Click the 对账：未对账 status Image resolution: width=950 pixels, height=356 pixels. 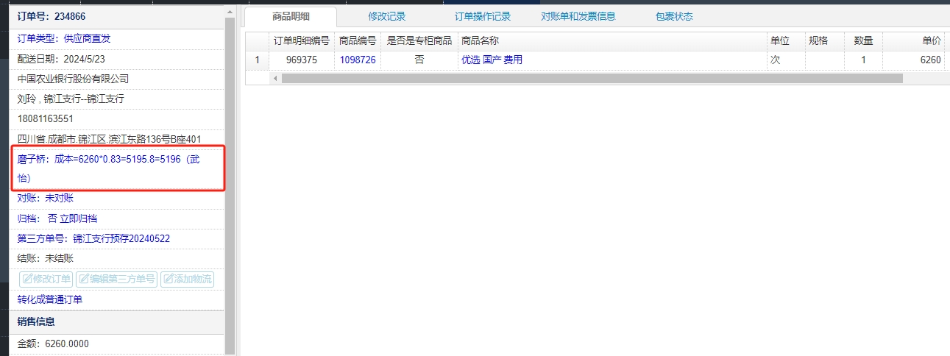(46, 198)
